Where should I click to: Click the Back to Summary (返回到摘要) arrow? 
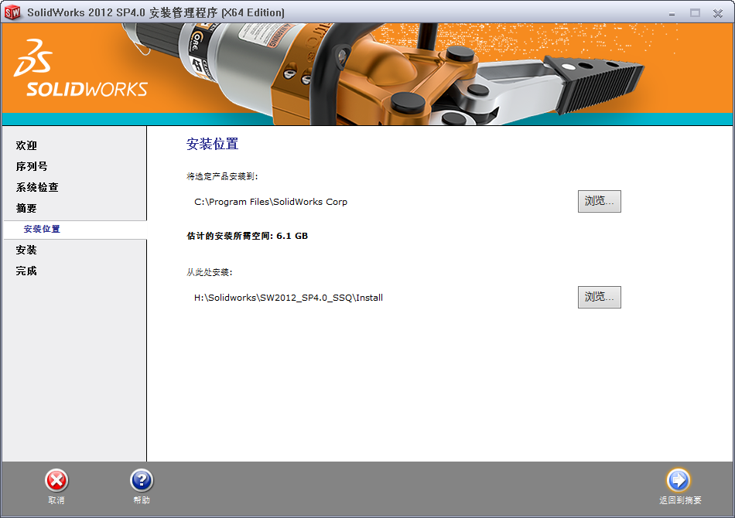tap(679, 480)
